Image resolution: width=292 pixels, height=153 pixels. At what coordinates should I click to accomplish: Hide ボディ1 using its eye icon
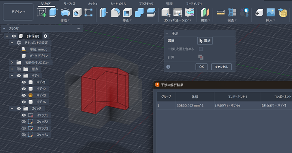coord(24,82)
